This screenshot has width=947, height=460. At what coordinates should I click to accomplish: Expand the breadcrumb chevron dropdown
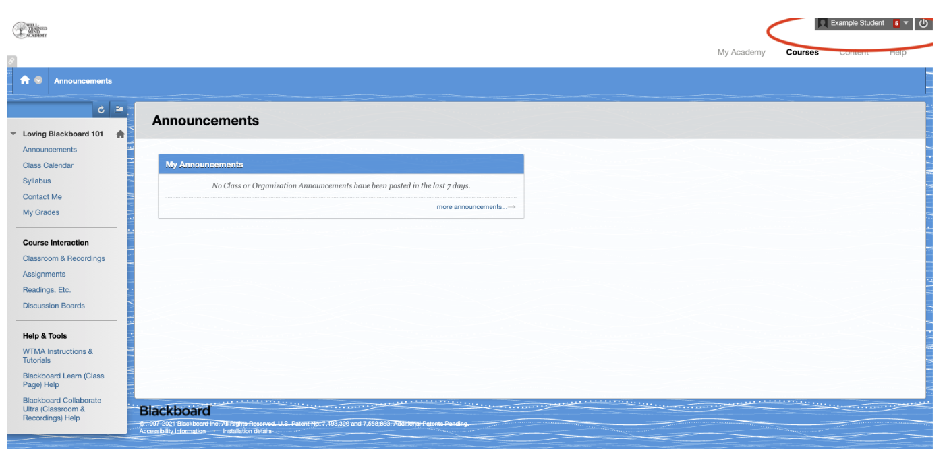(x=39, y=80)
